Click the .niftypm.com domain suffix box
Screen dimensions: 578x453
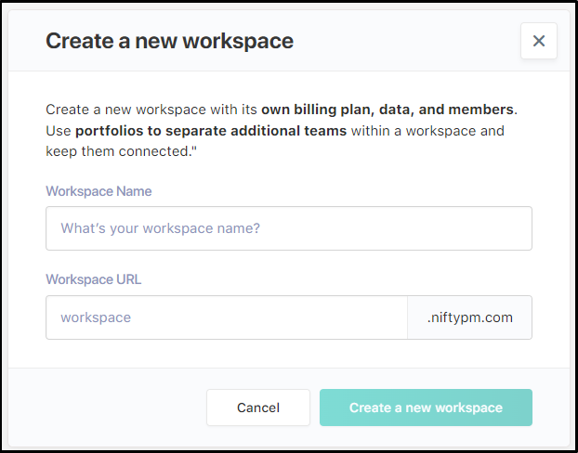pos(469,317)
